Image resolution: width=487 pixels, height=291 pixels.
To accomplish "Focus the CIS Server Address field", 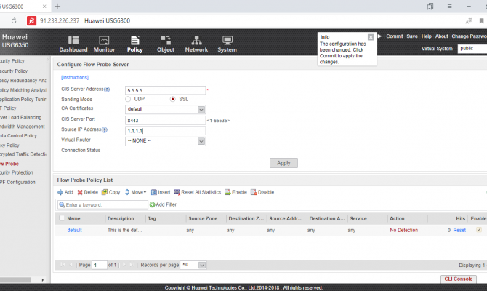I will (165, 90).
